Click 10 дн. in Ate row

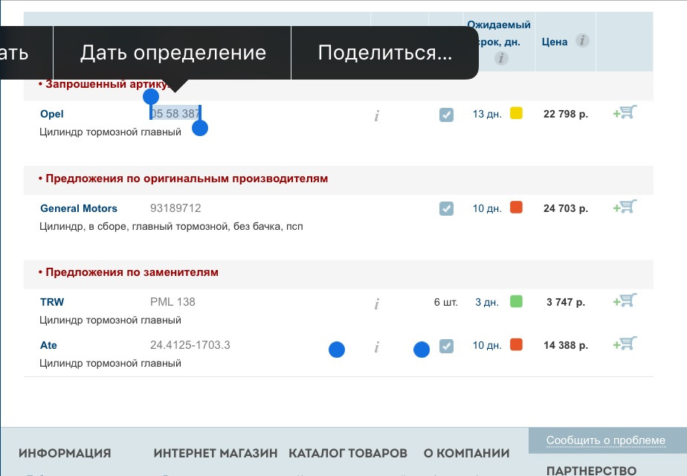487,345
